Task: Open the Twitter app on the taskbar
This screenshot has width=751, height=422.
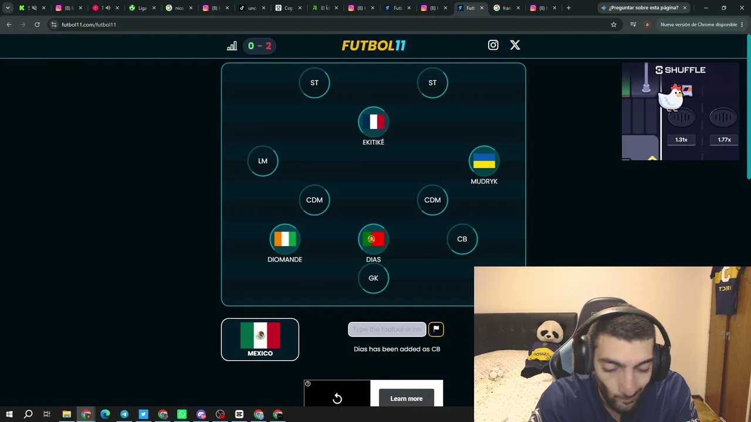Action: point(144,414)
